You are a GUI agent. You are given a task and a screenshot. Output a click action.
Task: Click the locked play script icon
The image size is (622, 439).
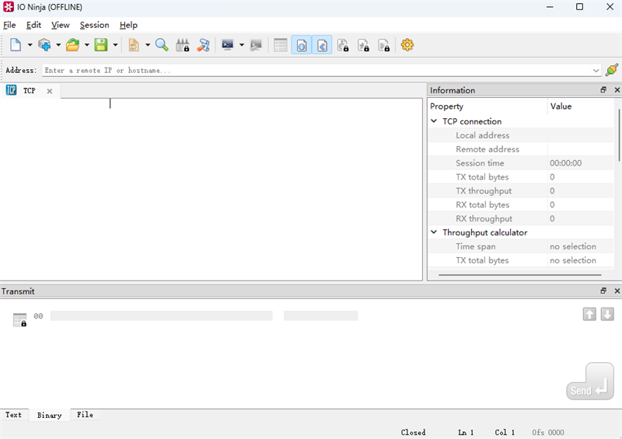384,45
